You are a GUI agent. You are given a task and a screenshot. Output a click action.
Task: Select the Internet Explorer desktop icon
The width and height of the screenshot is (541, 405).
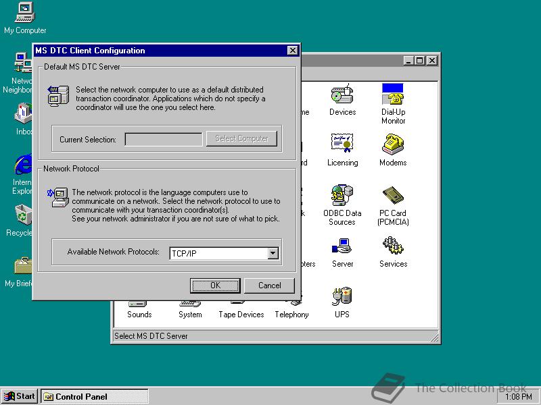pos(22,174)
